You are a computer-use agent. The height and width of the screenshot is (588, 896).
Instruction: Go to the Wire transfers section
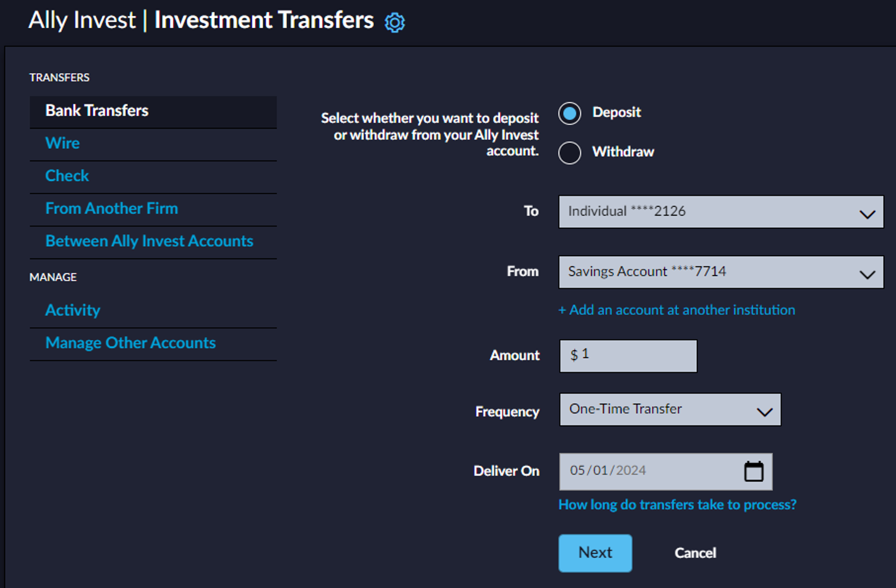pyautogui.click(x=62, y=143)
